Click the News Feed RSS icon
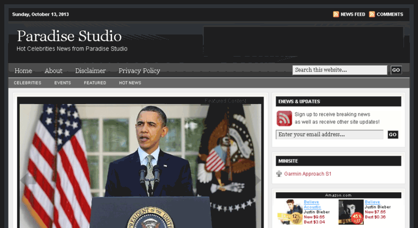Image resolution: width=418 pixels, height=228 pixels. pos(336,14)
